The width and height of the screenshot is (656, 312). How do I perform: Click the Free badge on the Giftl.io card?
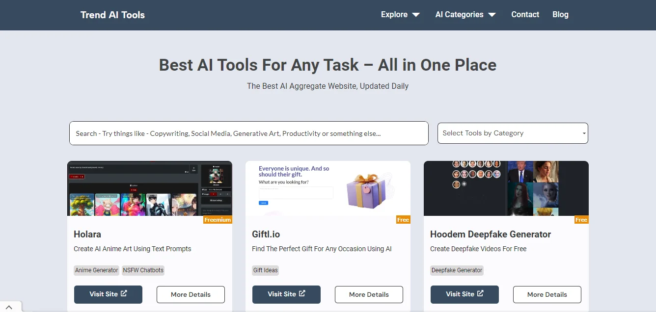click(x=403, y=220)
